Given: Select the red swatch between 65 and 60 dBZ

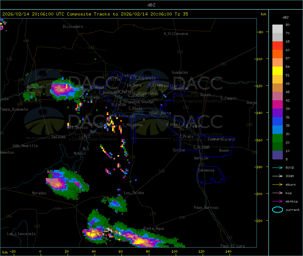Looking at the screenshot, I should pyautogui.click(x=277, y=46).
